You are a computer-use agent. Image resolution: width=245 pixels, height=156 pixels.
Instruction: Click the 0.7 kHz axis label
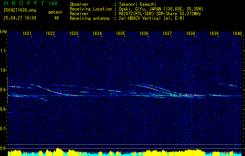[x=3, y=129]
